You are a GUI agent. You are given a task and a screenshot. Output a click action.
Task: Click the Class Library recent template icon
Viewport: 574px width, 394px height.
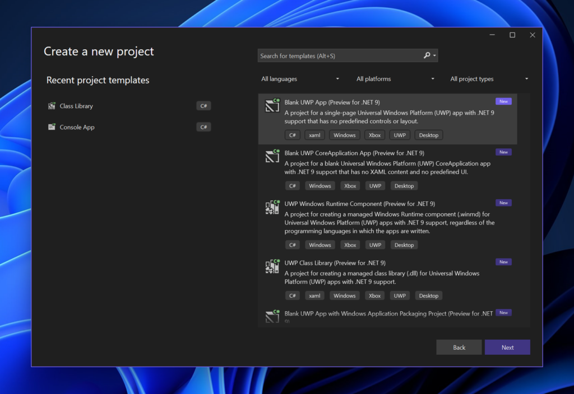click(51, 106)
